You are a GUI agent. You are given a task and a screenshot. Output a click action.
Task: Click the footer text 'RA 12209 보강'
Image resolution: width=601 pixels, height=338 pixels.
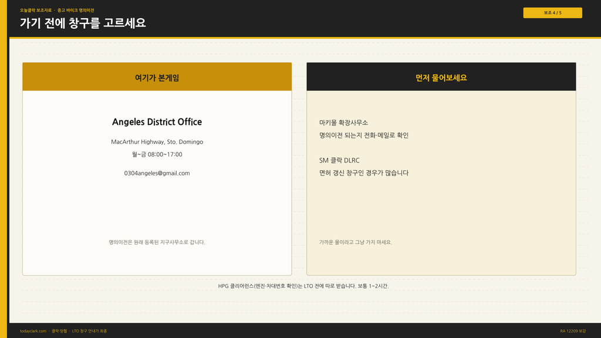pos(573,331)
